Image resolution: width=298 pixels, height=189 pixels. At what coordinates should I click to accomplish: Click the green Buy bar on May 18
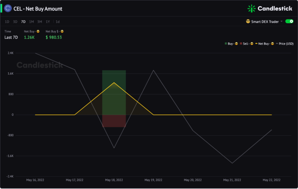pyautogui.click(x=114, y=92)
